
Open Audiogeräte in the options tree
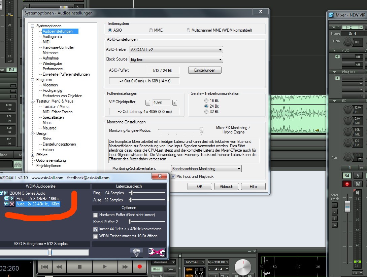pos(52,37)
